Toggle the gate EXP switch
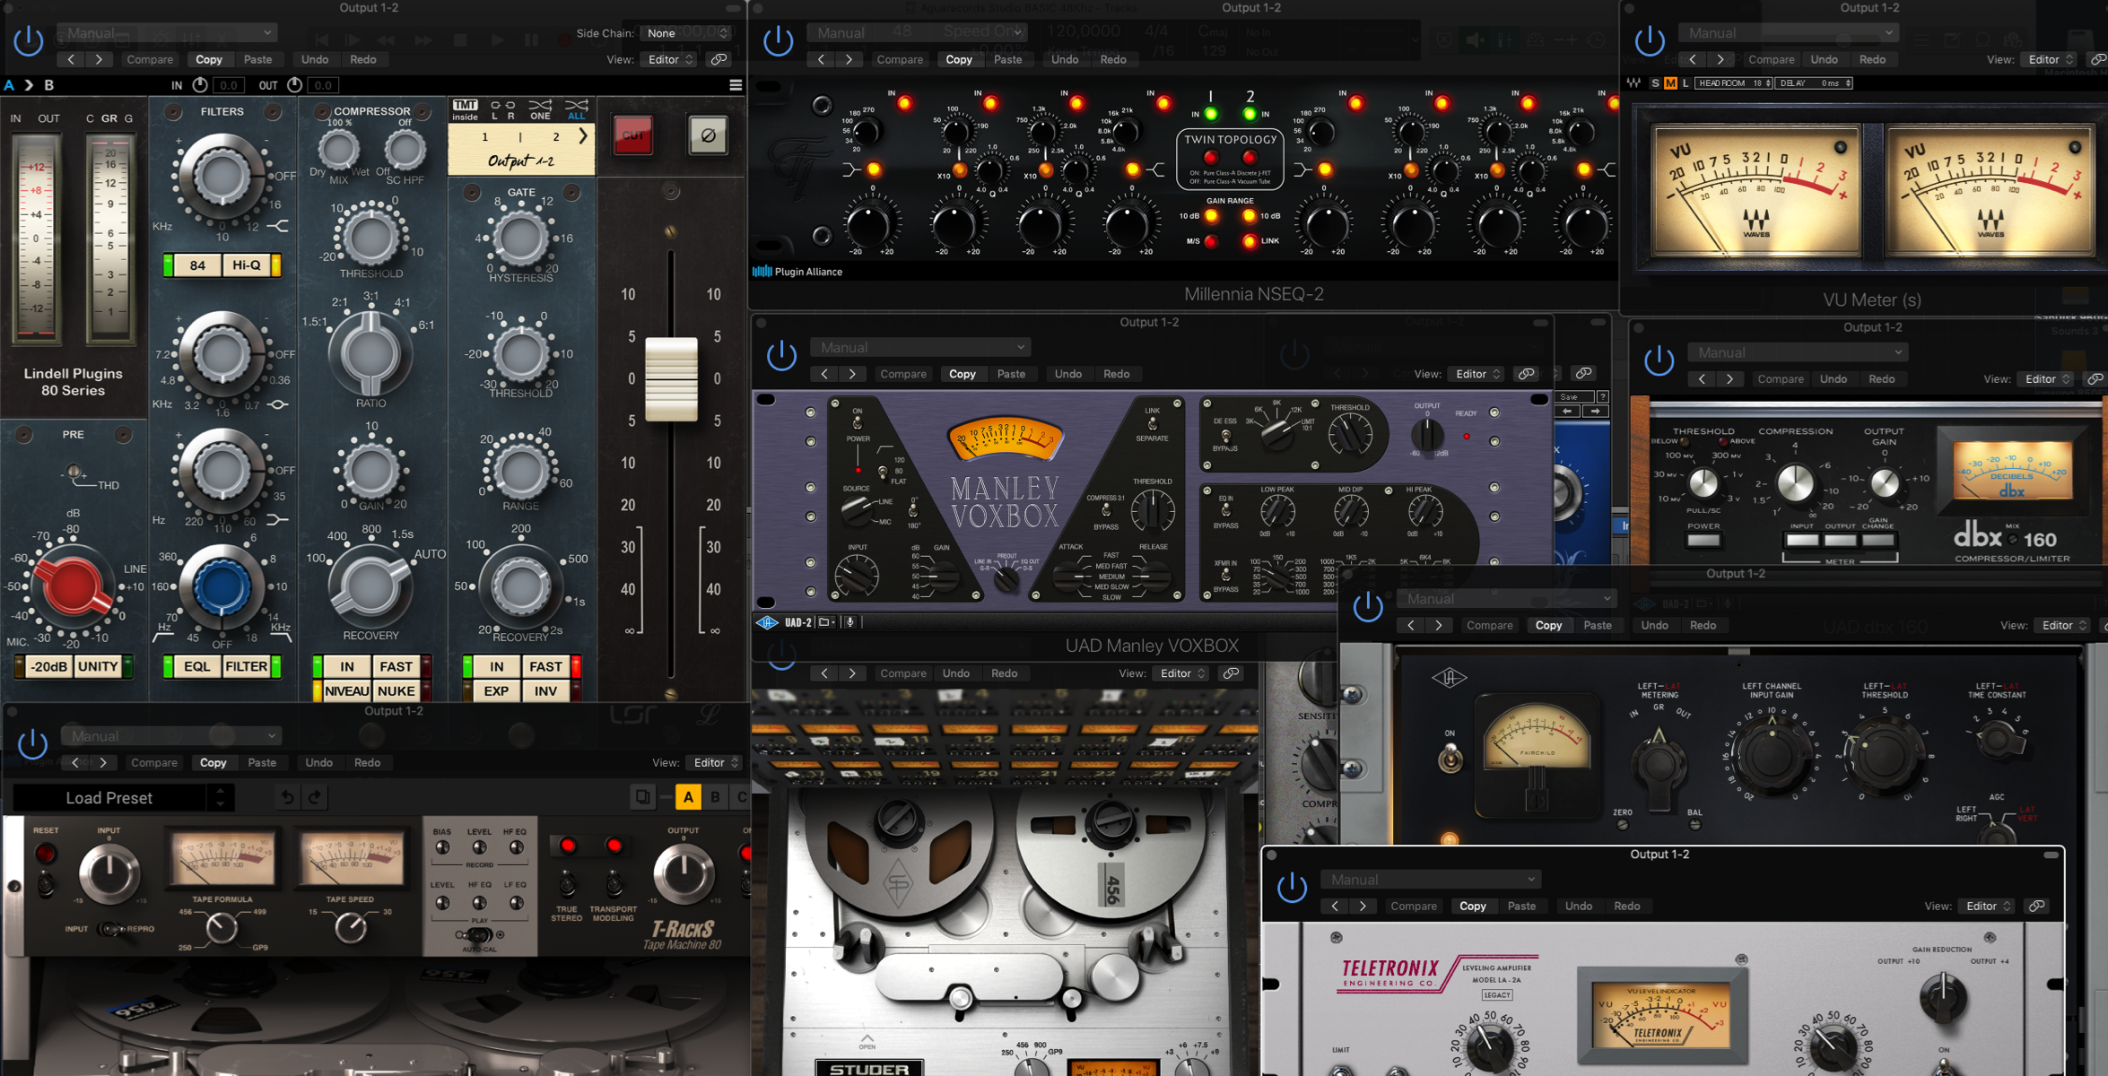 (x=496, y=691)
